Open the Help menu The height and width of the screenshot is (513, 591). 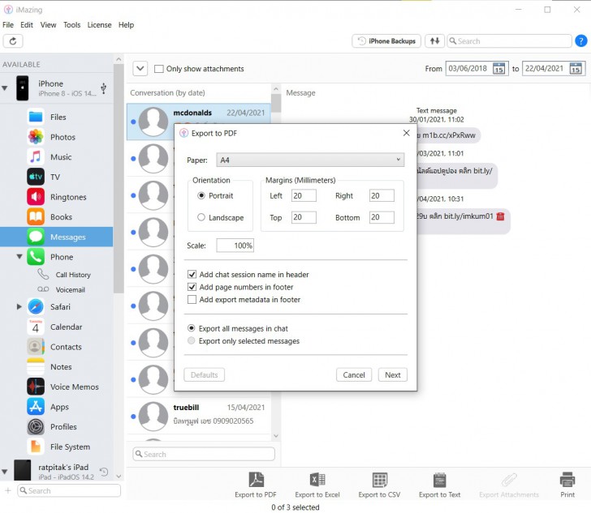127,25
